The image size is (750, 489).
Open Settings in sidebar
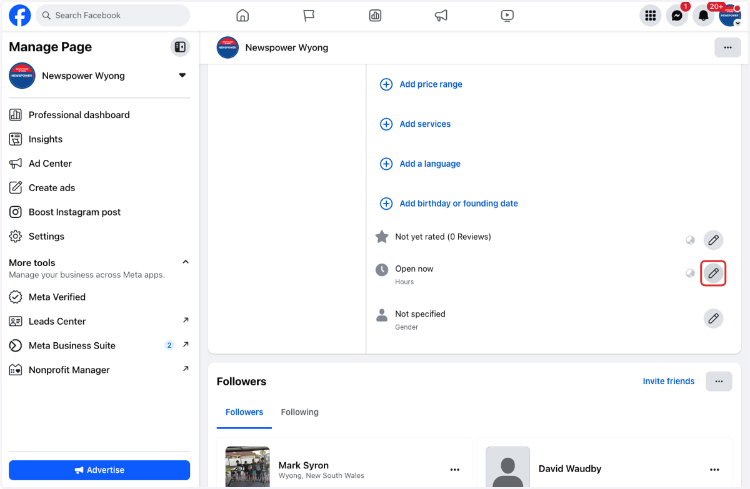point(99,237)
